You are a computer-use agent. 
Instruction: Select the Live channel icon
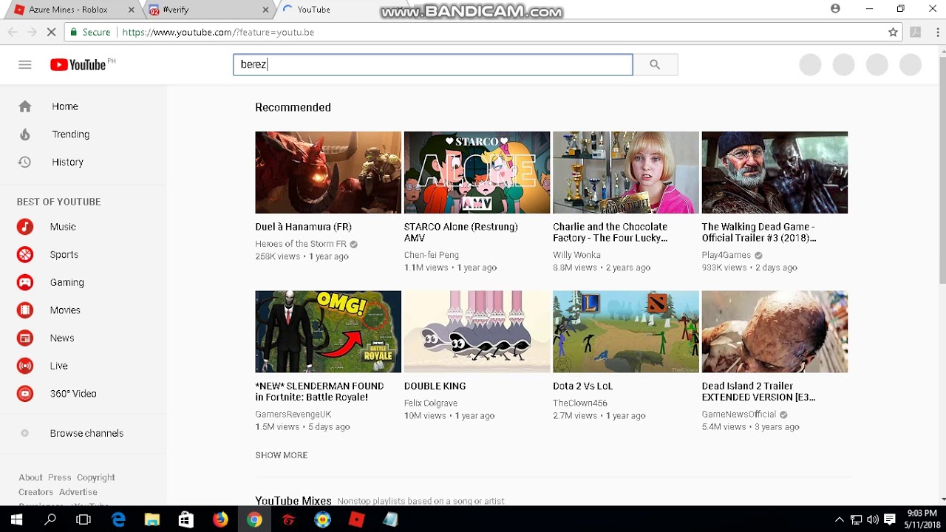pyautogui.click(x=25, y=366)
